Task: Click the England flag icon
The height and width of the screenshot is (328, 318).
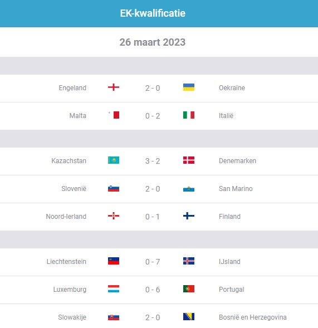Action: pyautogui.click(x=114, y=87)
